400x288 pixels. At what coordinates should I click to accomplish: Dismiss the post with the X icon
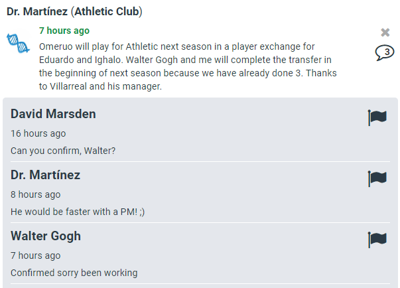click(x=385, y=33)
